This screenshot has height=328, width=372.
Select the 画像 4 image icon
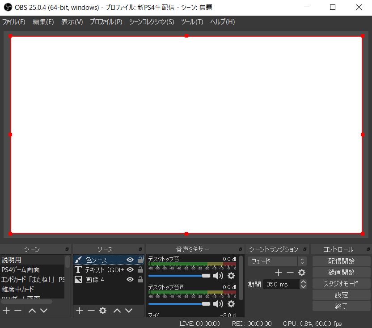78,279
